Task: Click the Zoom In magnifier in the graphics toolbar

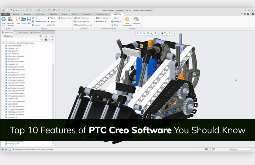Action: 141,33
